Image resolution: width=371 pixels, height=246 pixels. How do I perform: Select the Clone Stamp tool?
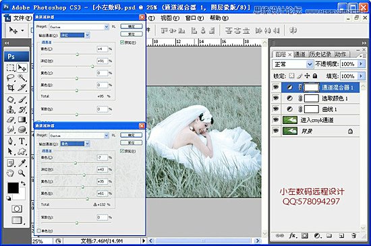[x=10, y=109]
